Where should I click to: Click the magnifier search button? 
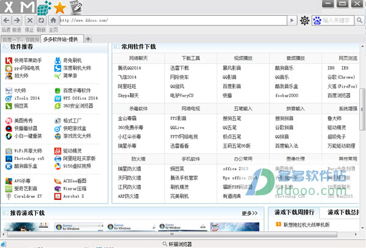[x=359, y=21]
